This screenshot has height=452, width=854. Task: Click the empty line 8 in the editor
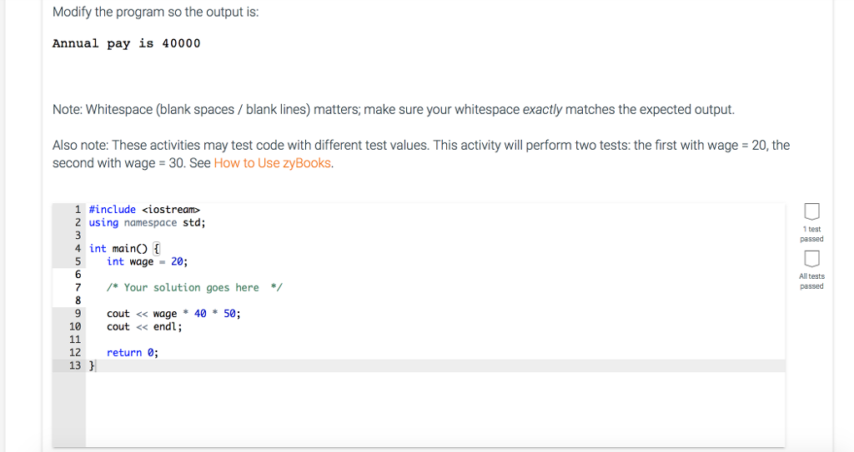coord(435,301)
